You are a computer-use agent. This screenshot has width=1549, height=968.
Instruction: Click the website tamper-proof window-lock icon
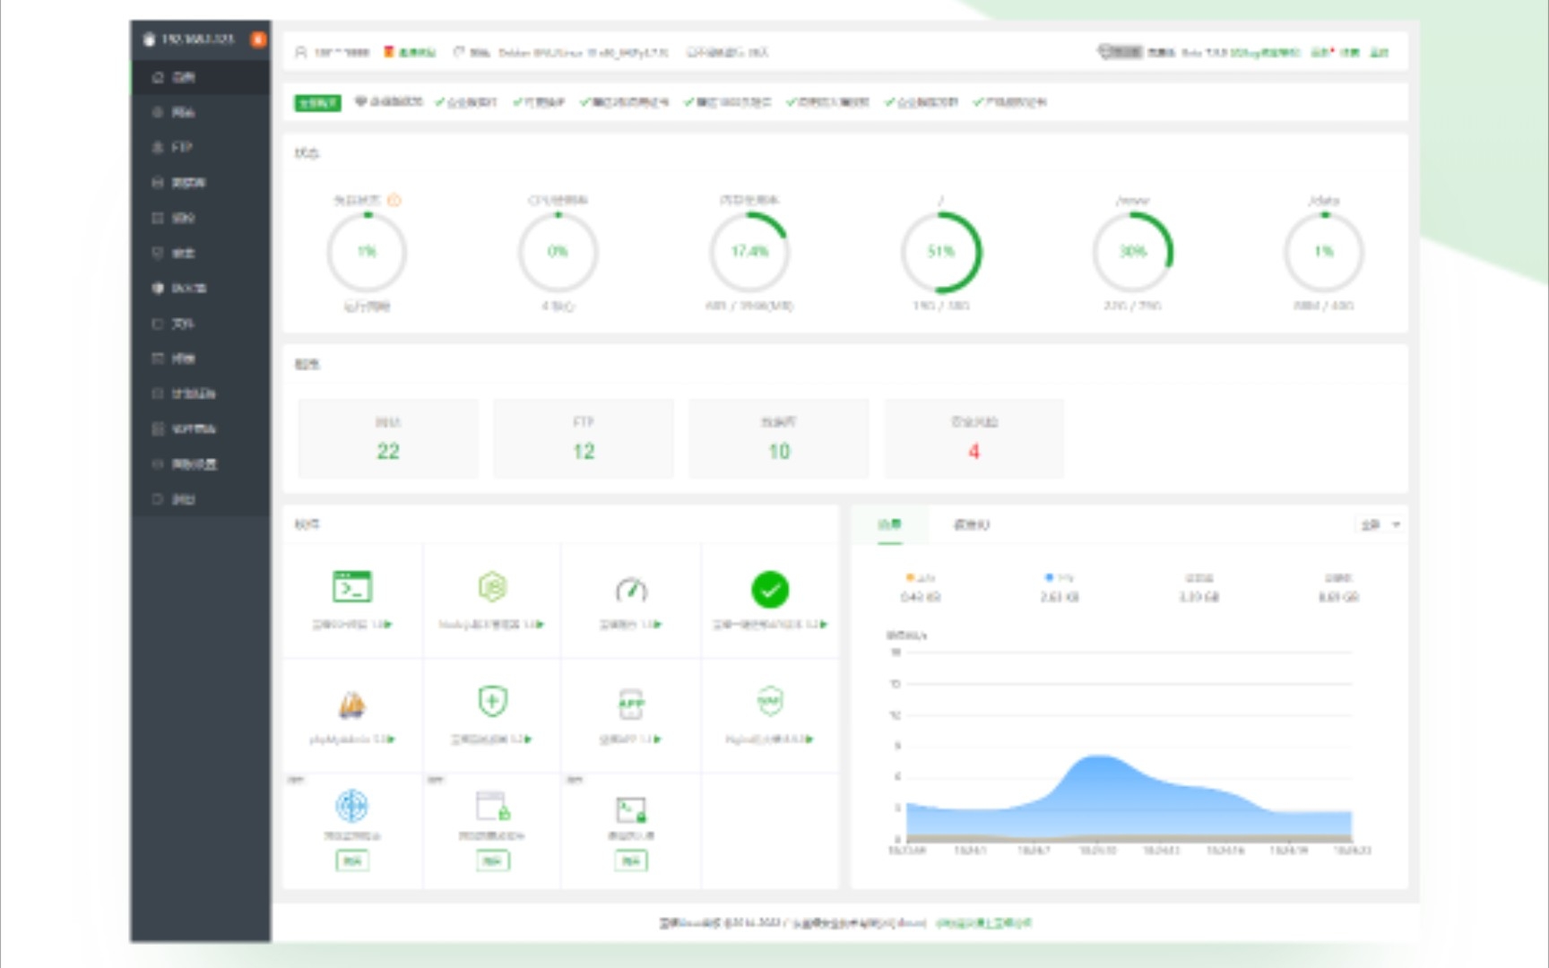pyautogui.click(x=492, y=807)
